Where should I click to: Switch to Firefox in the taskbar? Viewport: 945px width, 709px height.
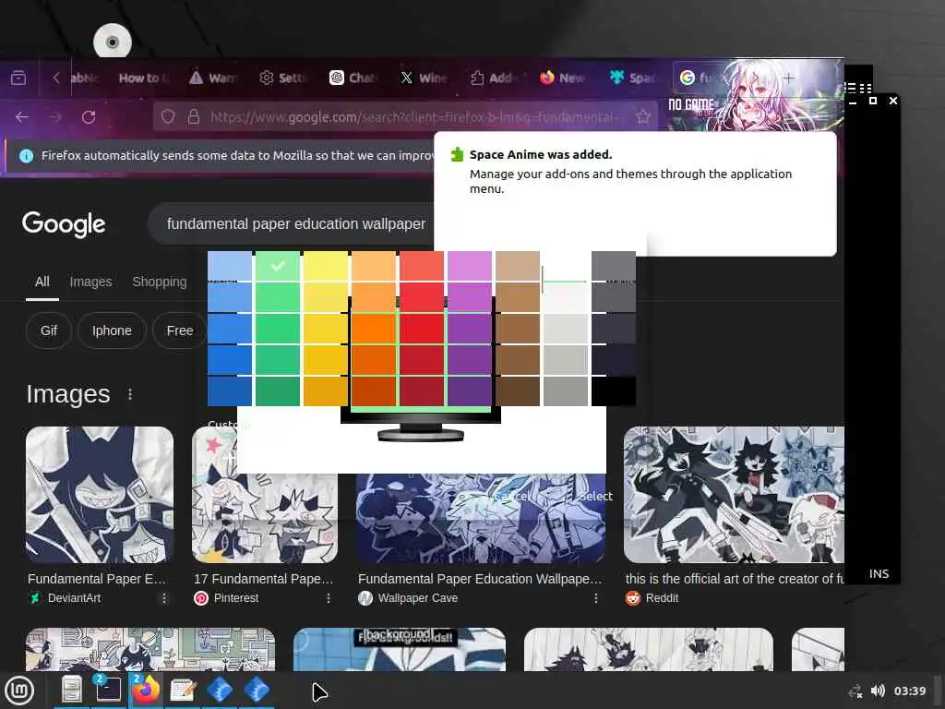(145, 691)
